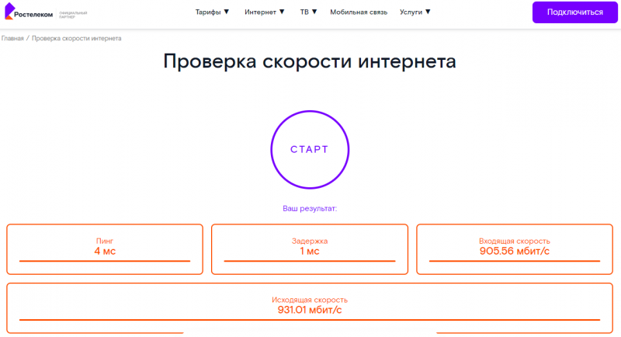Click the 905.56 мбит/с value
The image size is (621, 337).
(x=515, y=251)
